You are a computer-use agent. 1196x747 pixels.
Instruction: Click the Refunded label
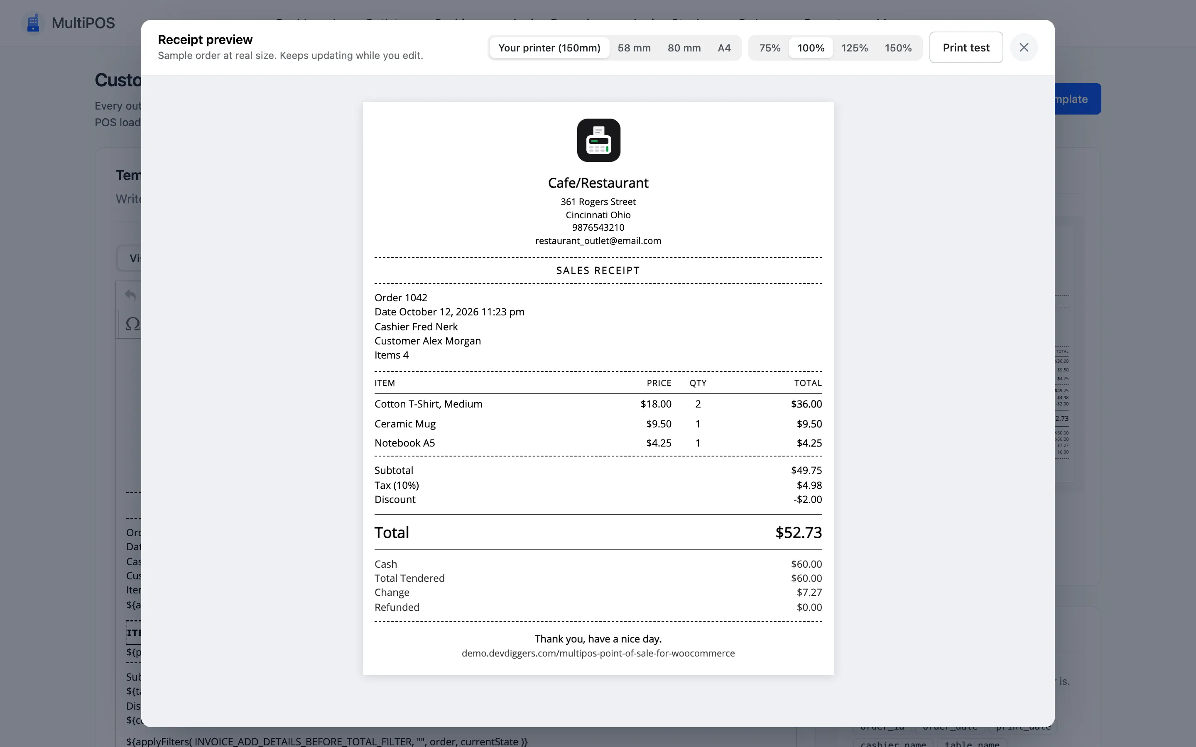click(x=397, y=607)
